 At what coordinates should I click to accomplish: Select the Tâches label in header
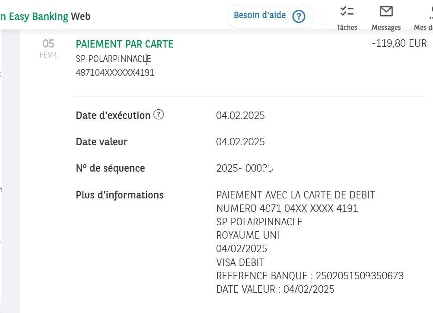click(347, 27)
